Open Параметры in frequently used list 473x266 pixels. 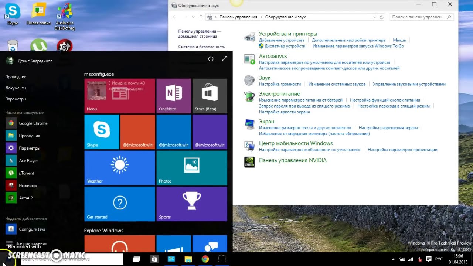23,148
